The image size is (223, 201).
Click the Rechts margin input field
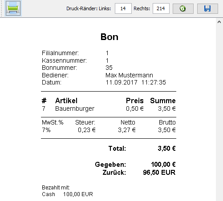(161, 8)
